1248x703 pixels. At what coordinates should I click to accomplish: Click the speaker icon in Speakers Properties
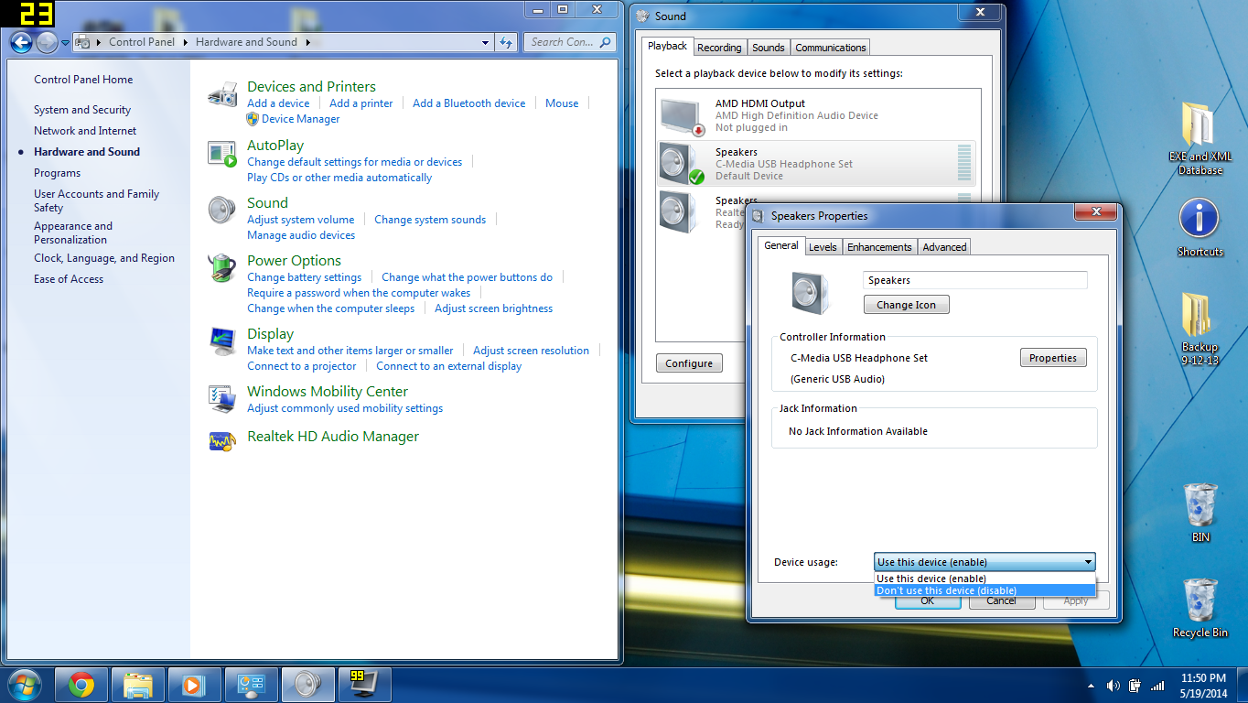[810, 293]
